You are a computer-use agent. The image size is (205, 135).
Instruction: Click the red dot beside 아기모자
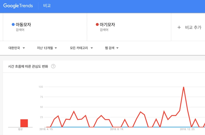click(x=97, y=25)
